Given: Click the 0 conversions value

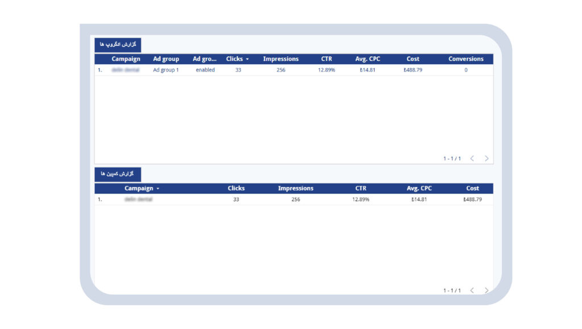Looking at the screenshot, I should point(466,70).
